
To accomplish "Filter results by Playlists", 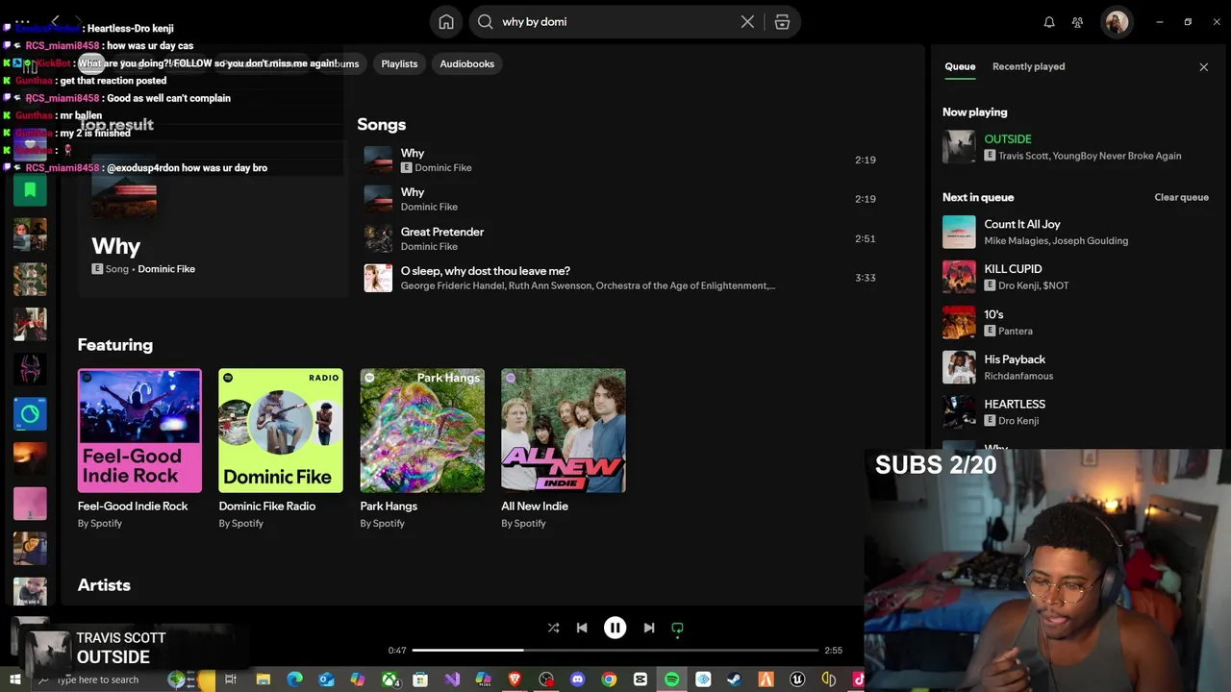I will 399,63.
